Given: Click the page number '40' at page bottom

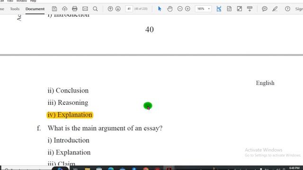Looking at the screenshot, I should (x=150, y=29).
